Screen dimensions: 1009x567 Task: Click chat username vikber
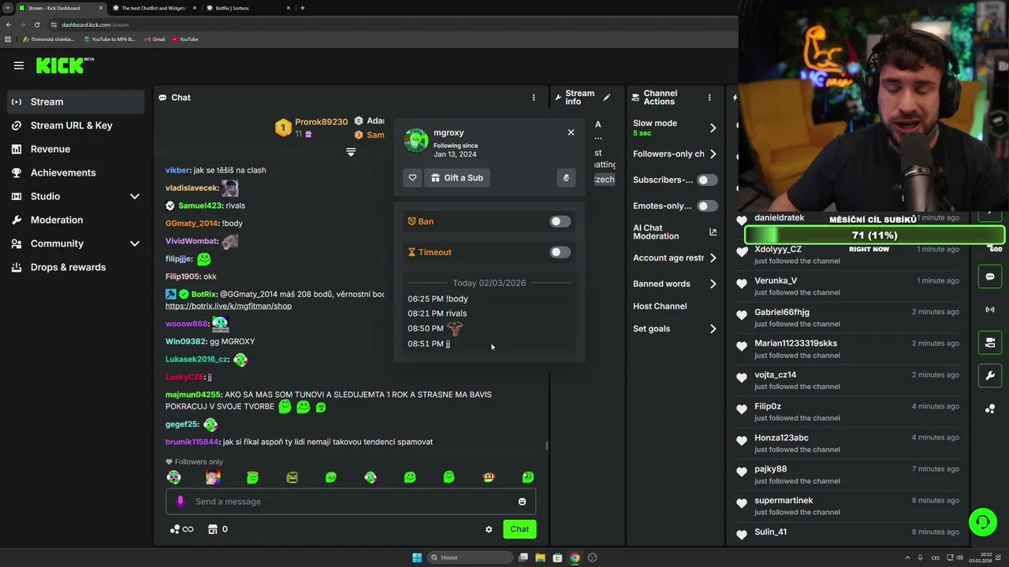tap(177, 170)
